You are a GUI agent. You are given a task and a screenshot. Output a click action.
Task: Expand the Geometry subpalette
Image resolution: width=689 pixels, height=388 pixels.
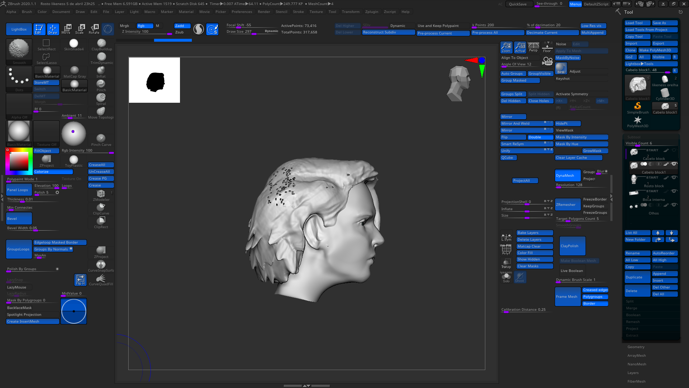coord(636,347)
